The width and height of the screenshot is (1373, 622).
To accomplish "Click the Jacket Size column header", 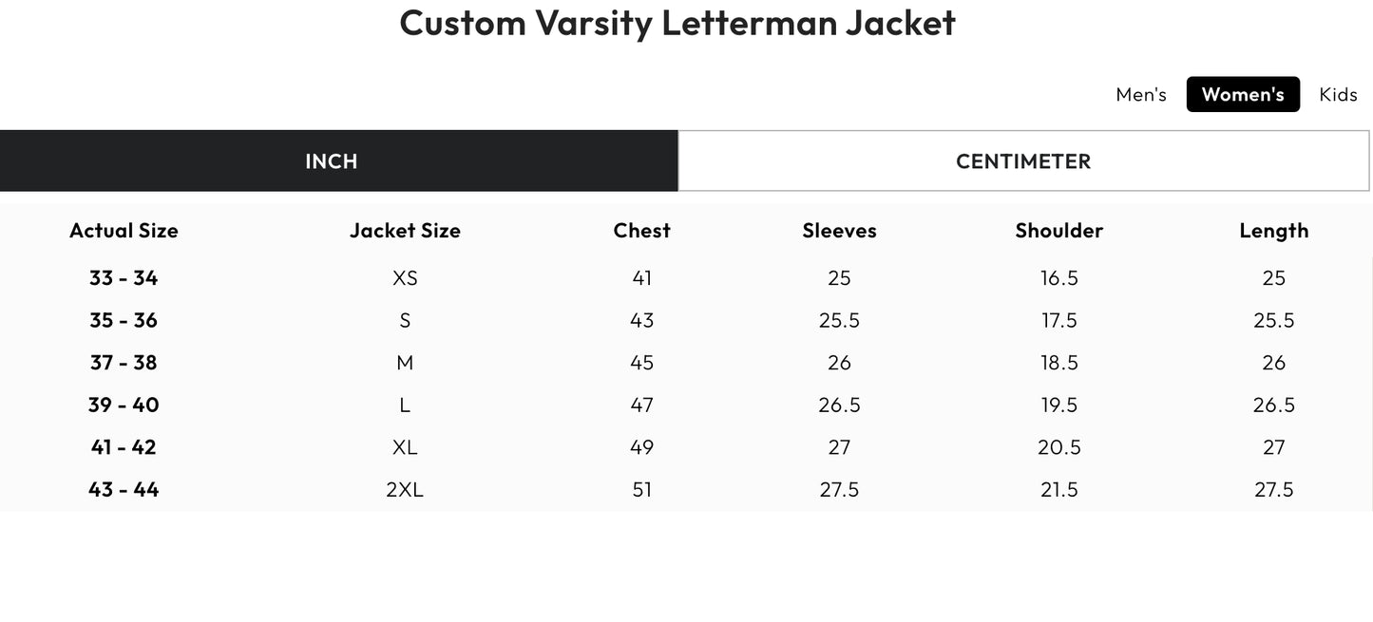I will (405, 229).
